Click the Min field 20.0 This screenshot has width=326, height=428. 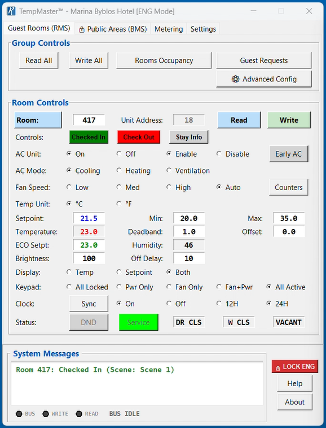coord(189,218)
